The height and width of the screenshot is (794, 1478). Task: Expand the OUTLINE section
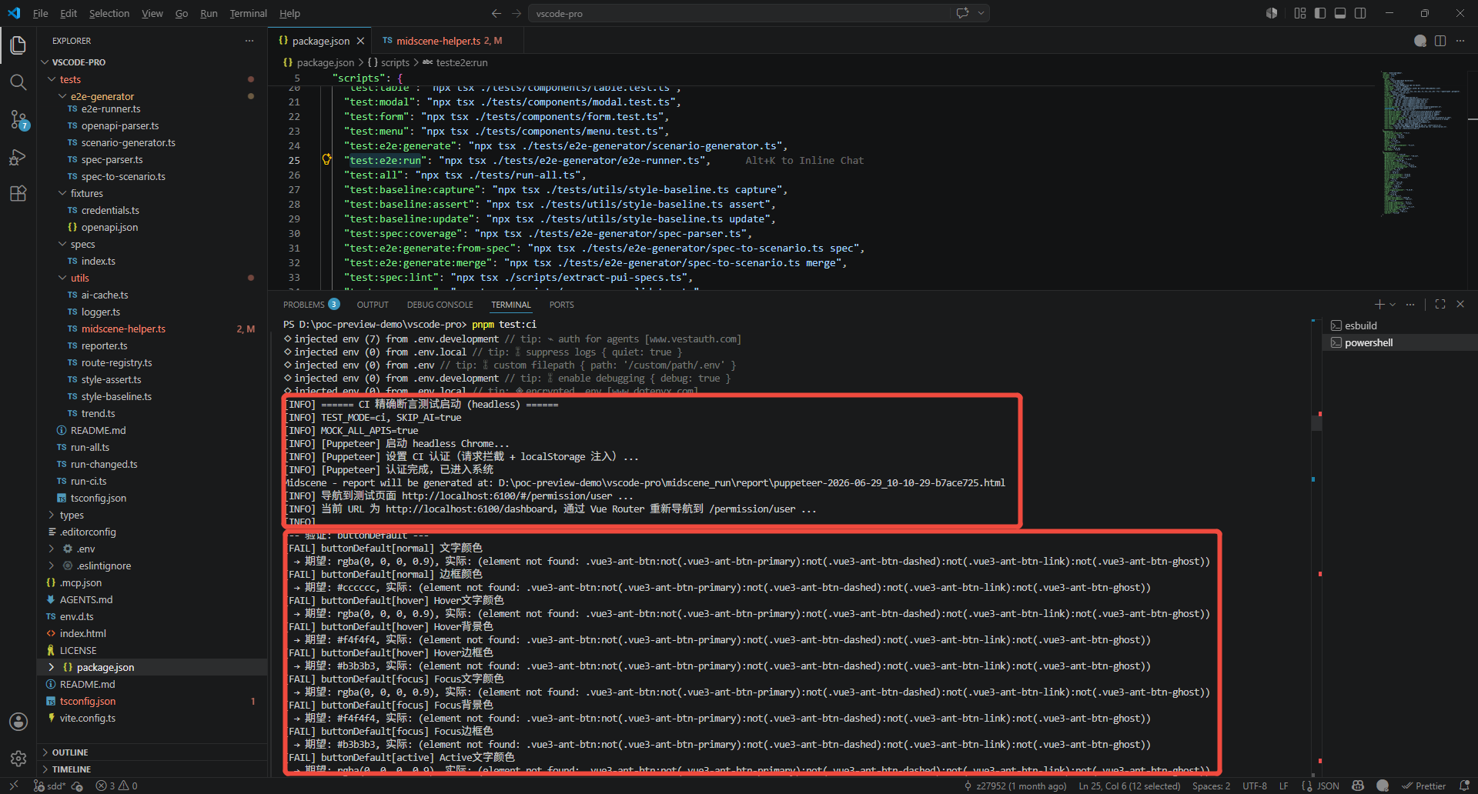pos(69,752)
